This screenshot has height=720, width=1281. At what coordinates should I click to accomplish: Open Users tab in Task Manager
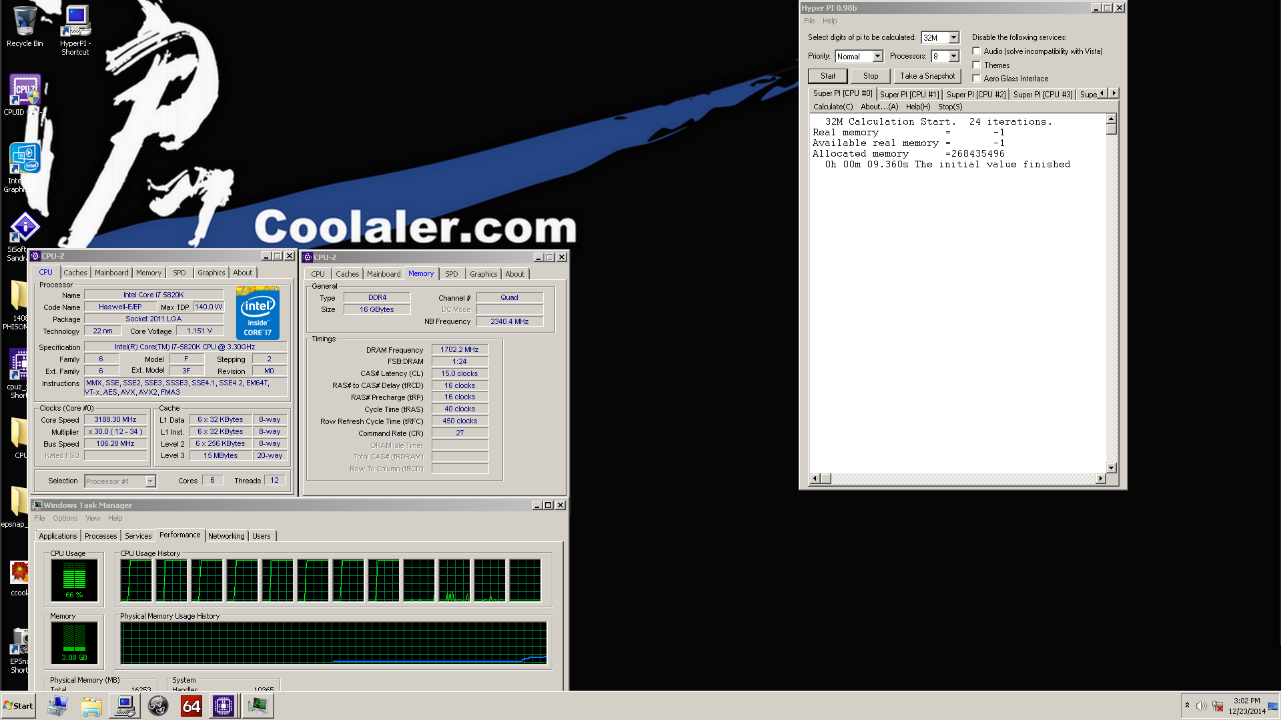(262, 536)
